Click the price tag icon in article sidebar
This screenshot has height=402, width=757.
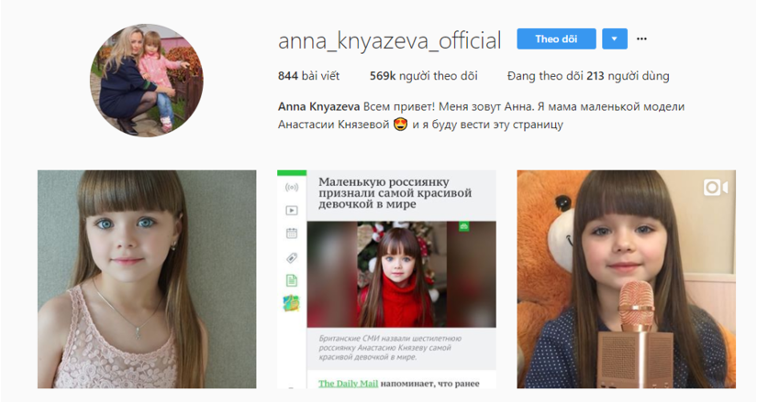pos(292,258)
